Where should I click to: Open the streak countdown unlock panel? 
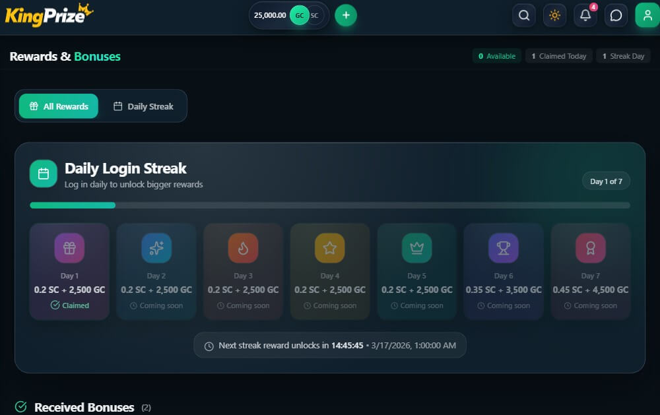330,344
